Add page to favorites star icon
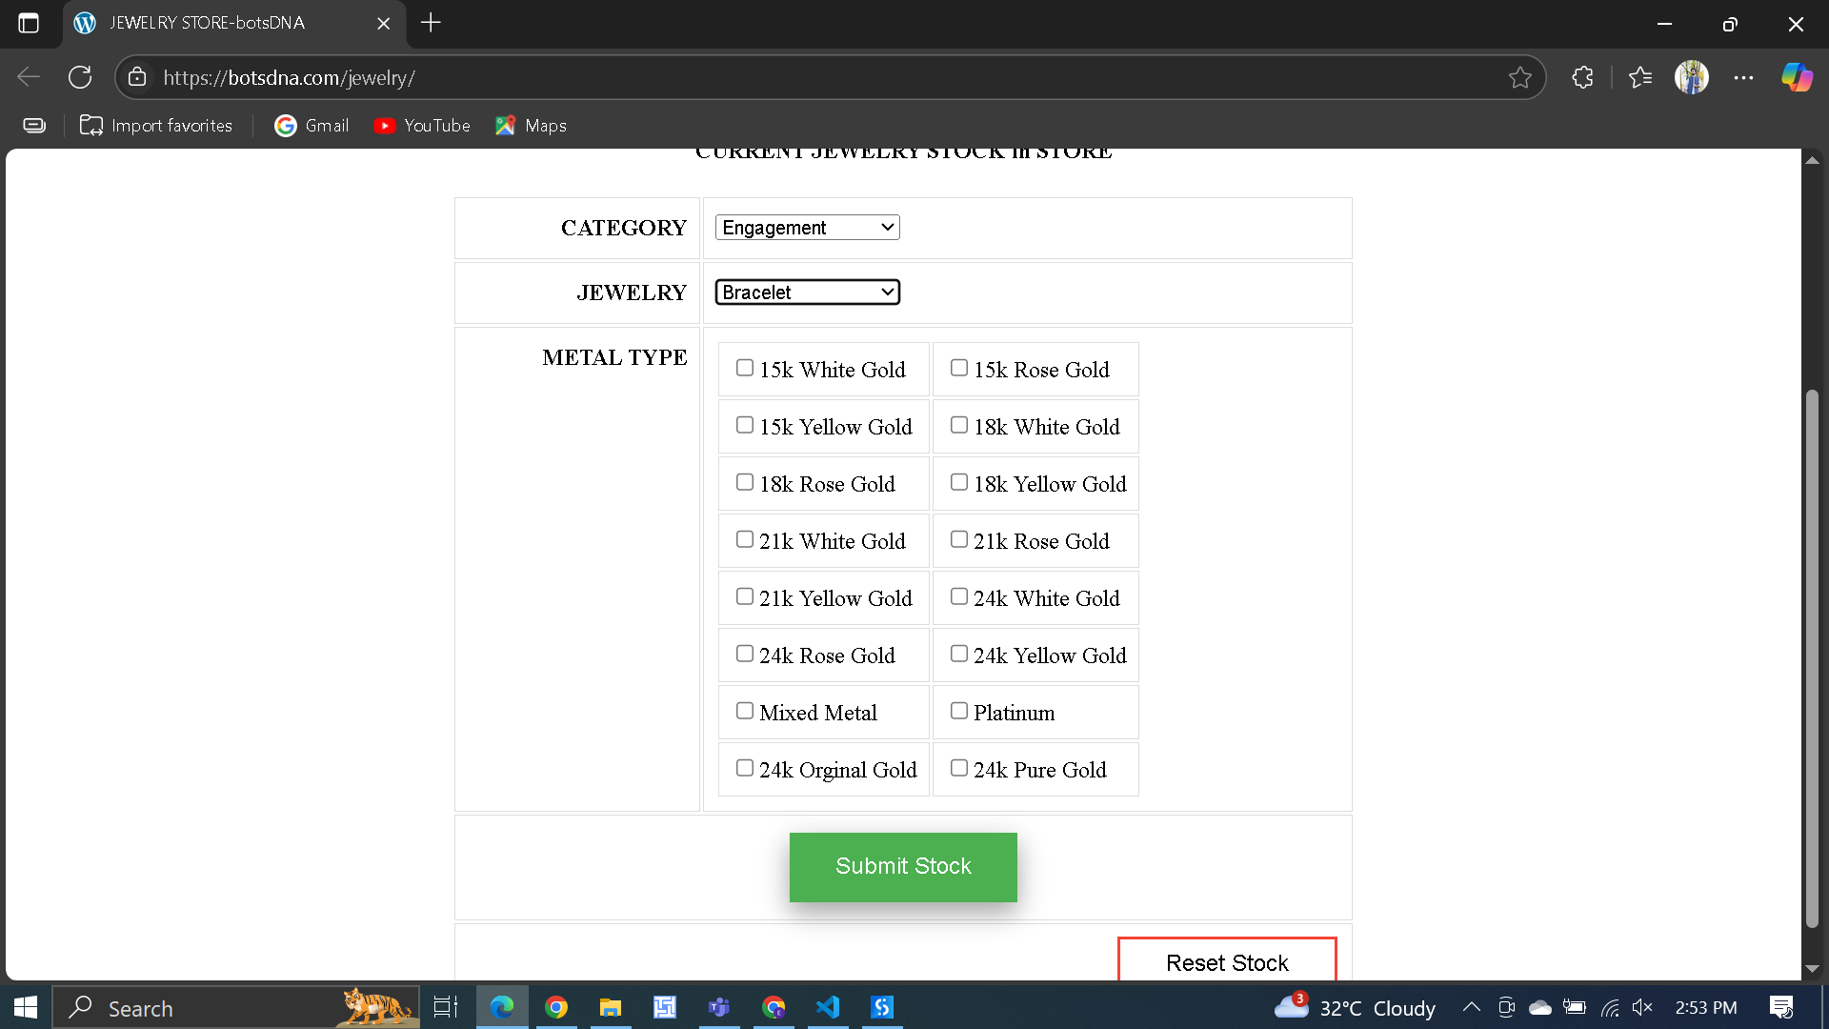Image resolution: width=1829 pixels, height=1029 pixels. (x=1519, y=77)
